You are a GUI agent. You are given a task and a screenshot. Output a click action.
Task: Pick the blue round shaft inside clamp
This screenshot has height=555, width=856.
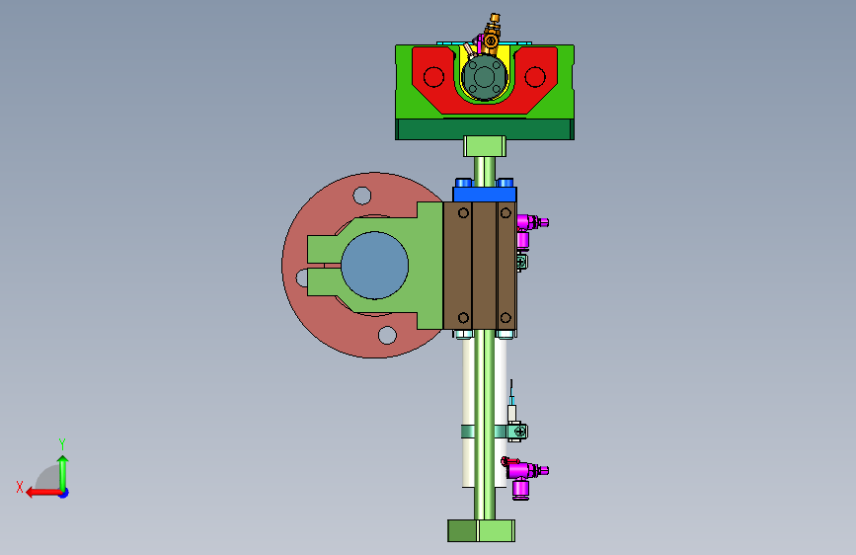point(374,265)
